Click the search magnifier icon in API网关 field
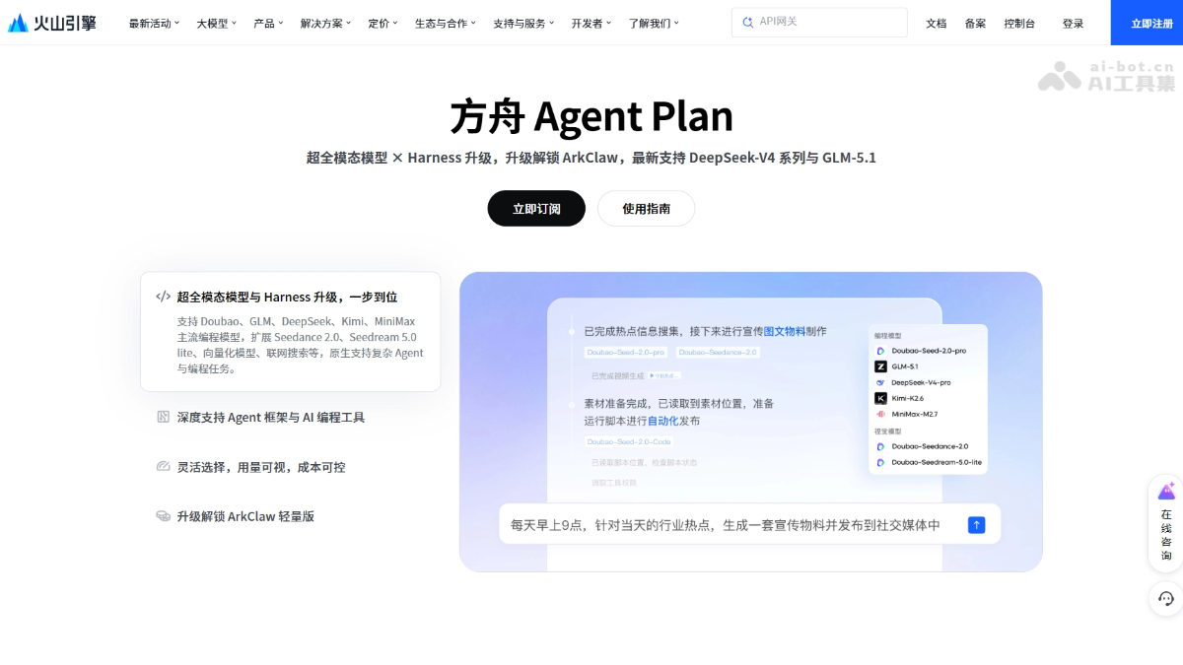Screen dimensions: 1183x665 (x=748, y=22)
